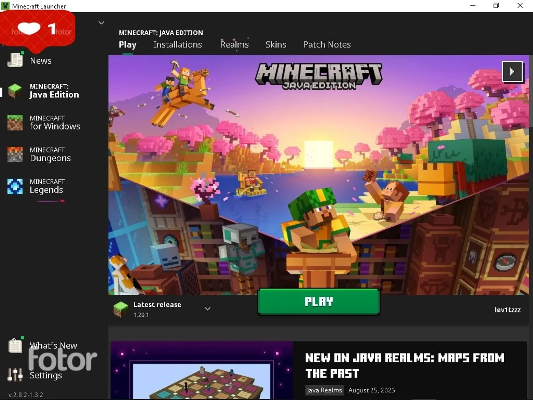This screenshot has height=400, width=533.
Task: Open the Minecraft Legends icon
Action: click(15, 186)
